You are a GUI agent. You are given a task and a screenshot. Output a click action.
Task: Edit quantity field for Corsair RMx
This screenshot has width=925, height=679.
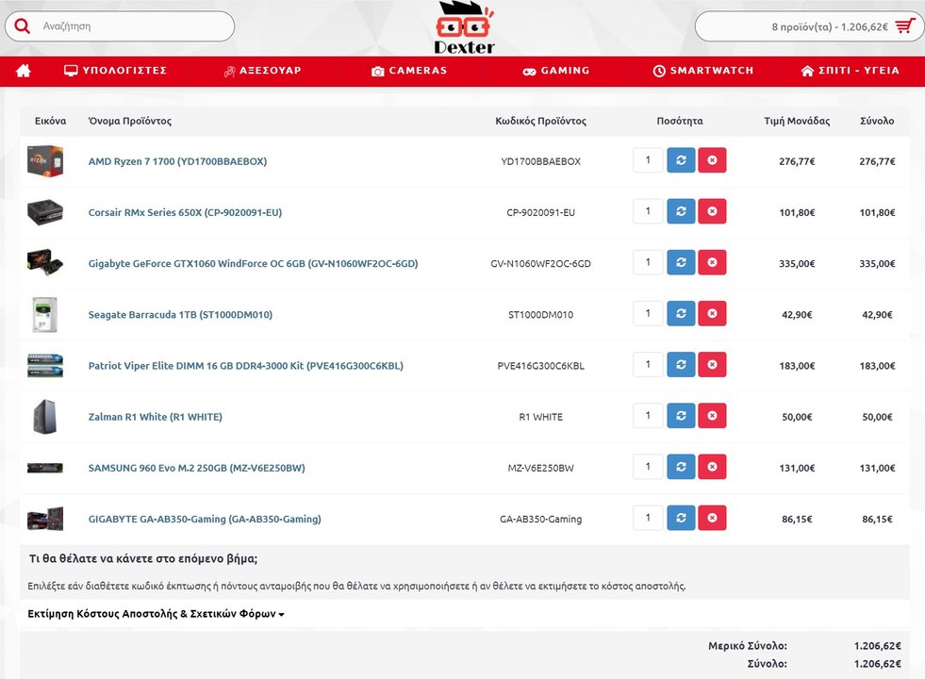coord(649,211)
